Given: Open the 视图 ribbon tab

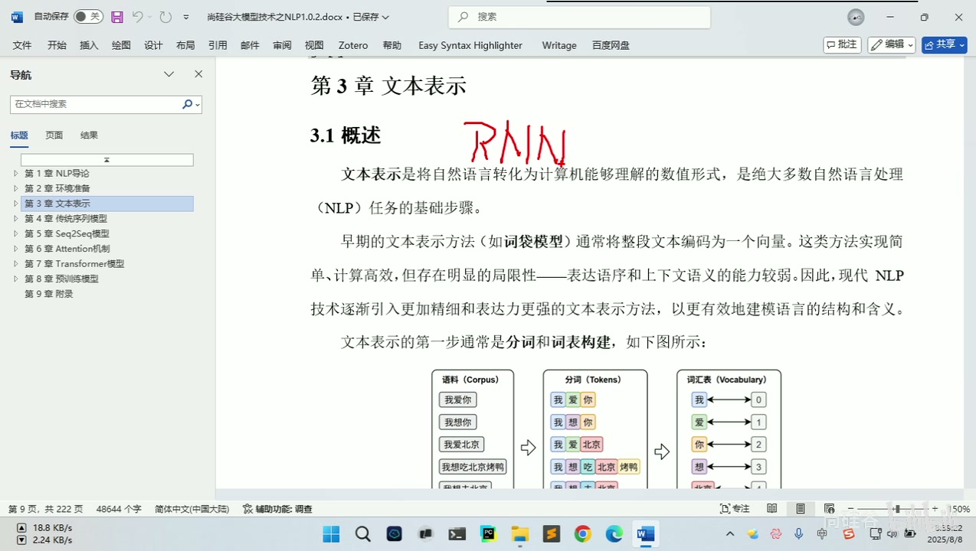Looking at the screenshot, I should [x=314, y=45].
